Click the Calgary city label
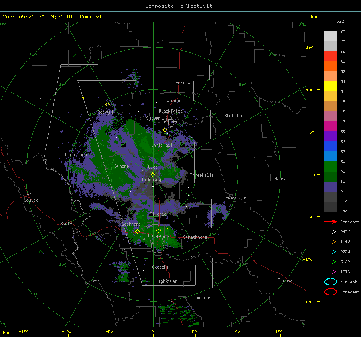361x337 pixels. click(x=156, y=236)
